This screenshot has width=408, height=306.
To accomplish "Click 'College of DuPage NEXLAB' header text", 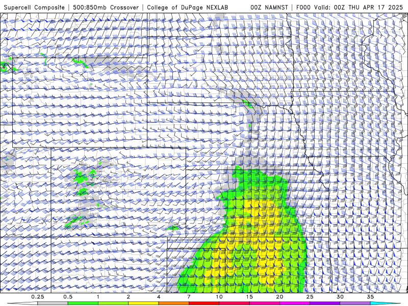I will [187, 8].
